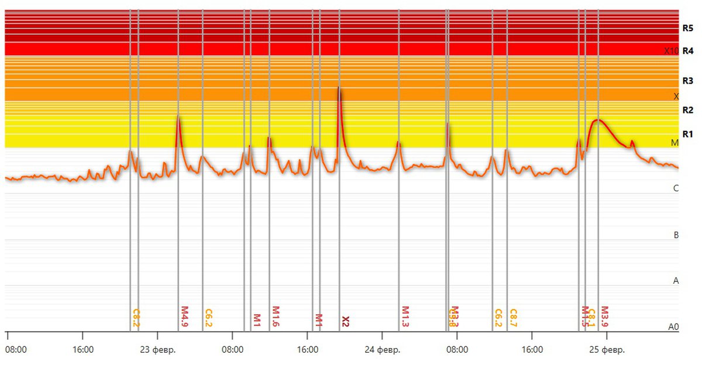
Task: Click the R1 level label
Action: 687,134
